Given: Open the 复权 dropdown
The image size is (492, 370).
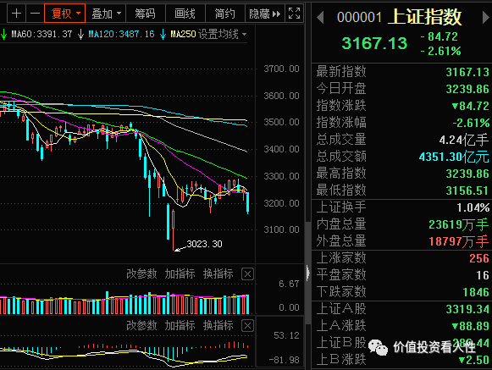Looking at the screenshot, I should [x=65, y=14].
